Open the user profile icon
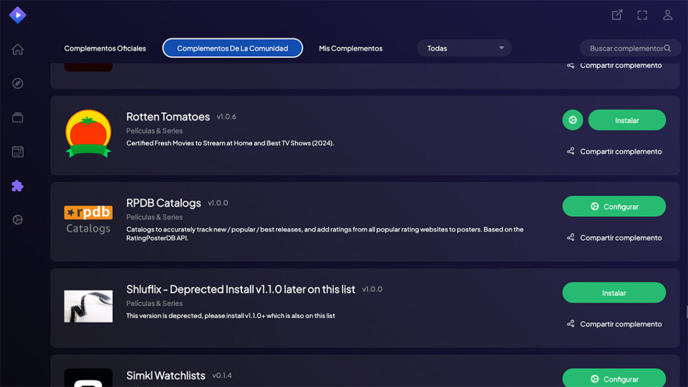The image size is (688, 387). [667, 15]
